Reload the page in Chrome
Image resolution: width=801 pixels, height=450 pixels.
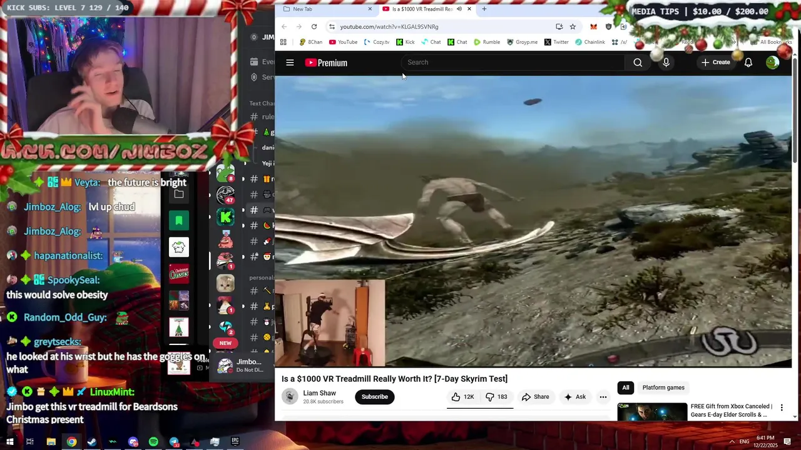pos(314,27)
